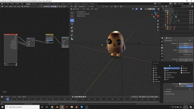Select the Annotate pencil tool
Screen dimensions: 194x109
point(72,35)
